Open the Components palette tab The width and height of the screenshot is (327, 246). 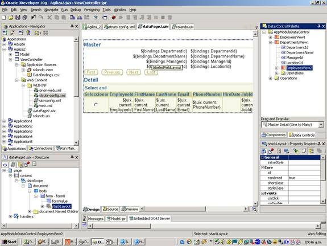(274, 135)
